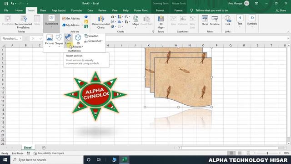The height and width of the screenshot is (164, 291).
Task: Select all cells with corner button
Action: coord(3,46)
